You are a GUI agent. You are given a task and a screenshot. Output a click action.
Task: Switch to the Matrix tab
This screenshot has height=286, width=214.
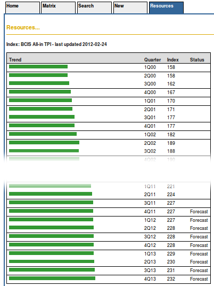[x=59, y=7]
